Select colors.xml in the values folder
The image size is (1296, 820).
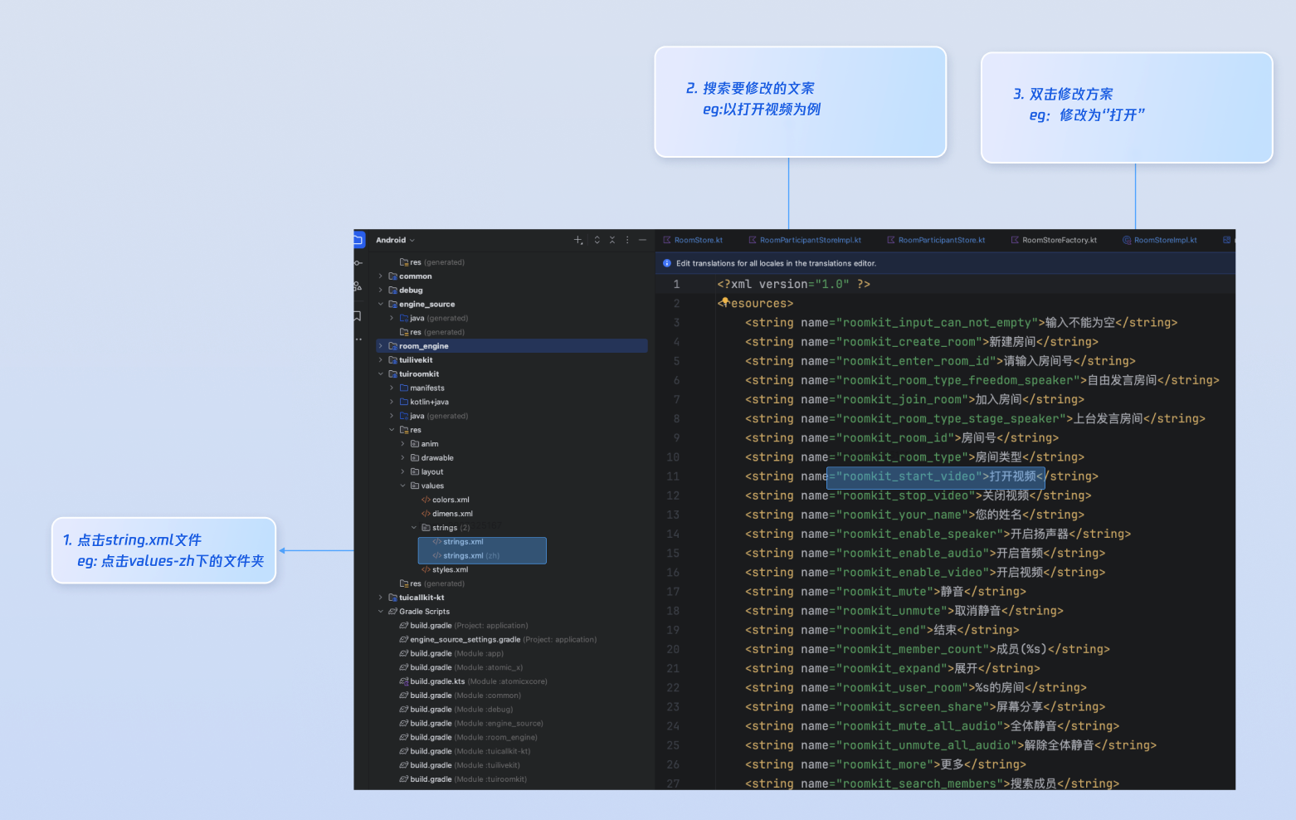coord(451,500)
